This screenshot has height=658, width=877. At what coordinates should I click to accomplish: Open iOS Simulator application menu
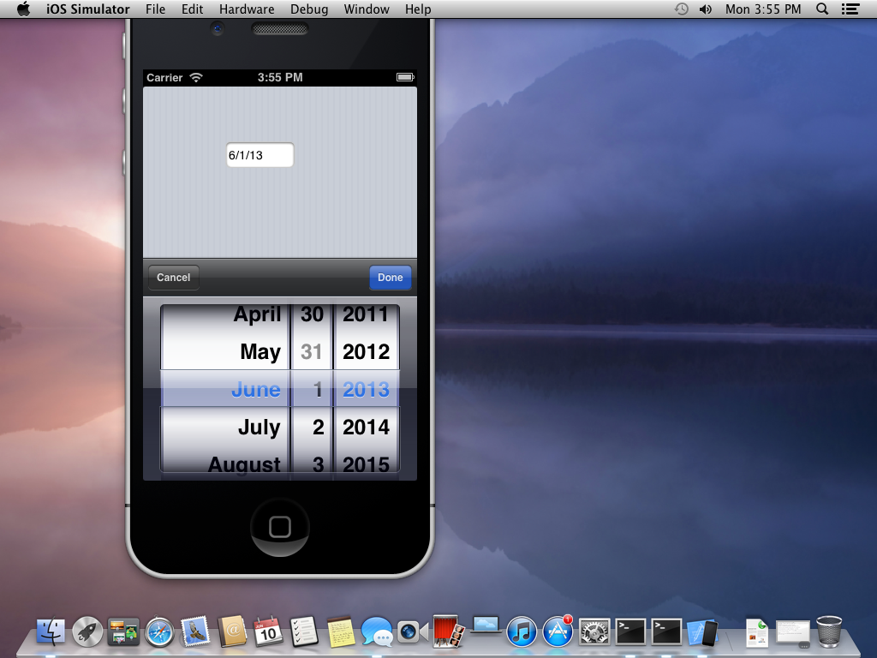click(88, 9)
